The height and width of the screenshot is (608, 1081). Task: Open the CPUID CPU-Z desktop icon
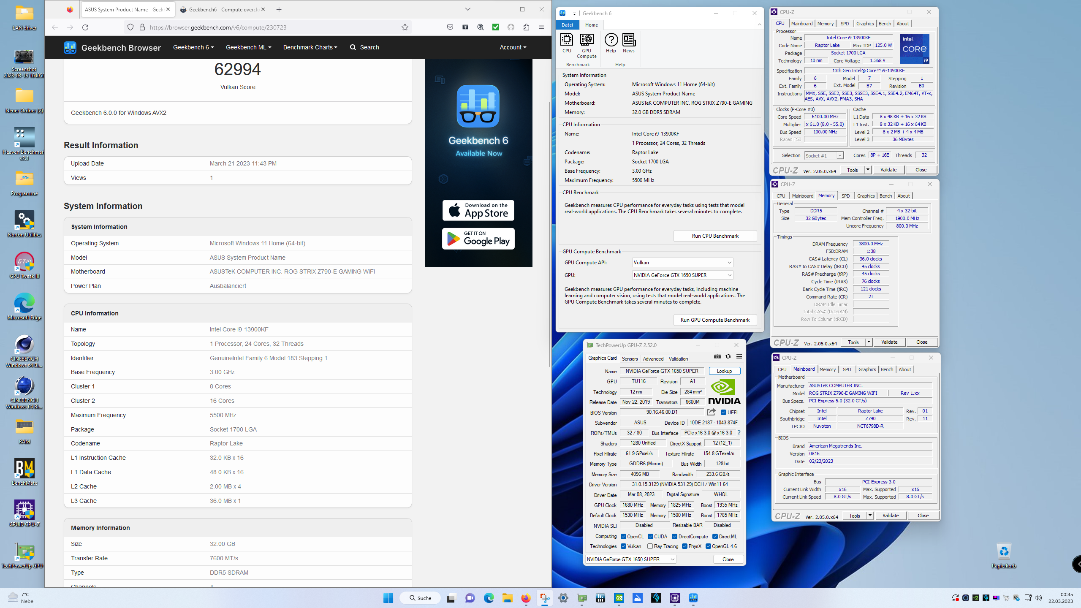pos(24,513)
